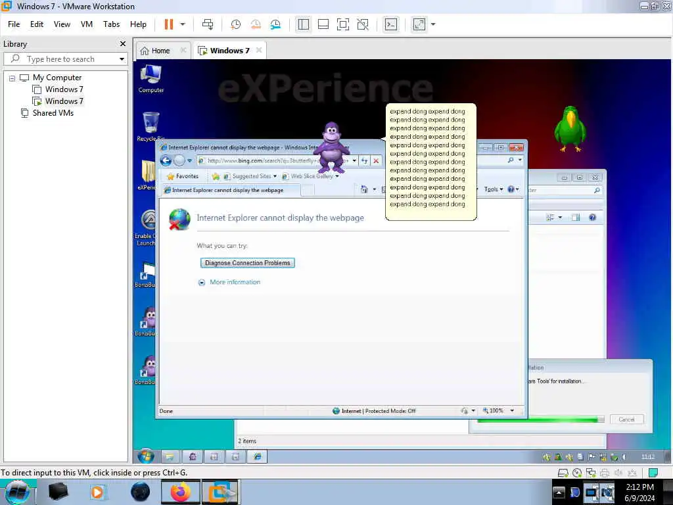Click the green parrot desktop agent

click(x=570, y=130)
